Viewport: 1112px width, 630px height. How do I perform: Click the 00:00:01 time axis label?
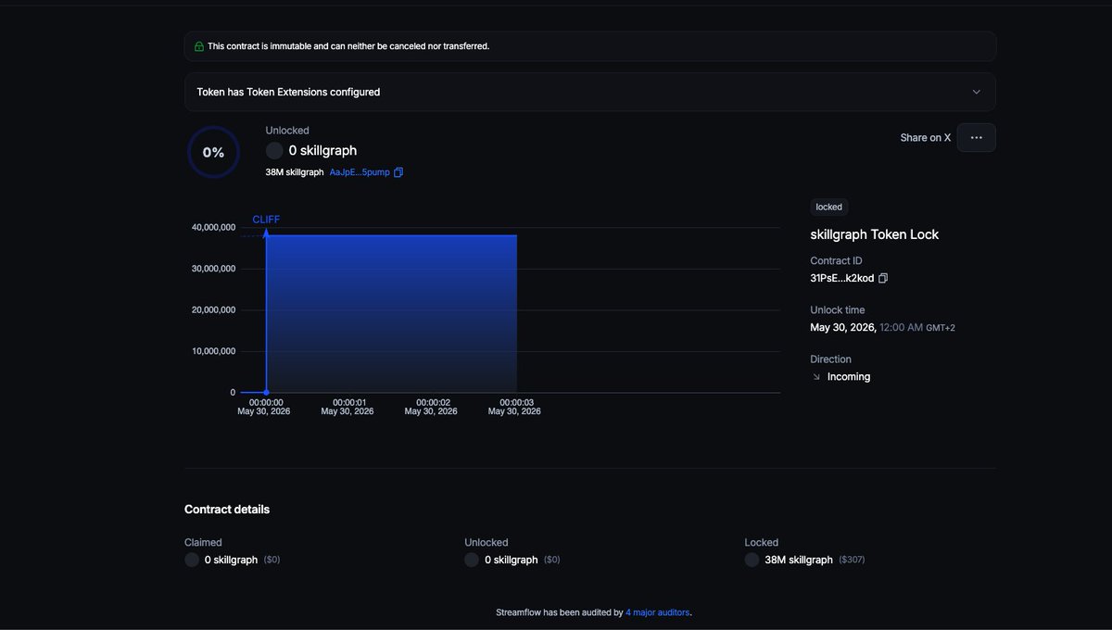[349, 403]
